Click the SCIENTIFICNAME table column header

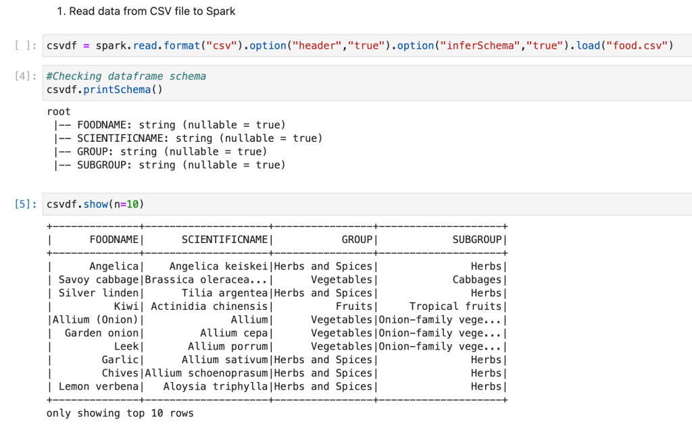tap(225, 240)
